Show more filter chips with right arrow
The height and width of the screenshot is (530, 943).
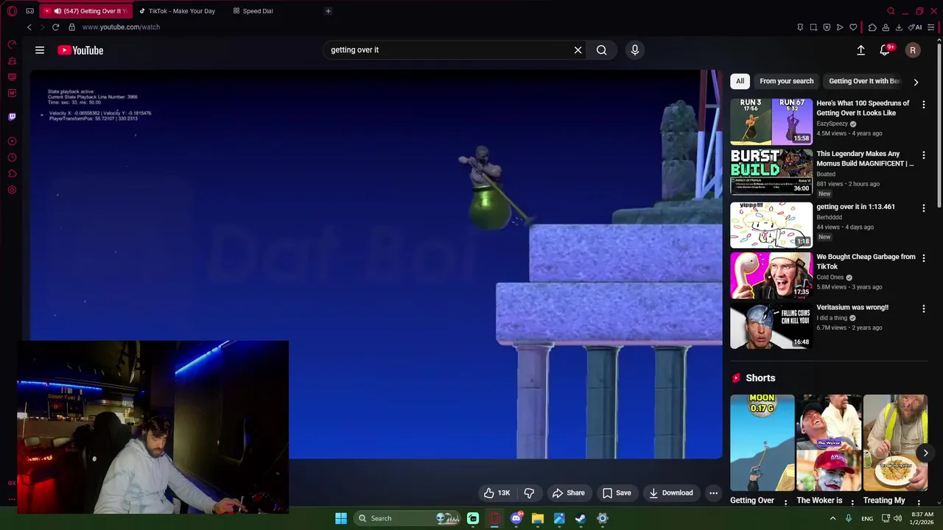(x=916, y=82)
